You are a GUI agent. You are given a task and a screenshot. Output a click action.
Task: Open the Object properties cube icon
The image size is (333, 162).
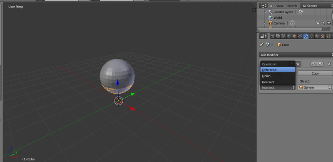coord(295,36)
